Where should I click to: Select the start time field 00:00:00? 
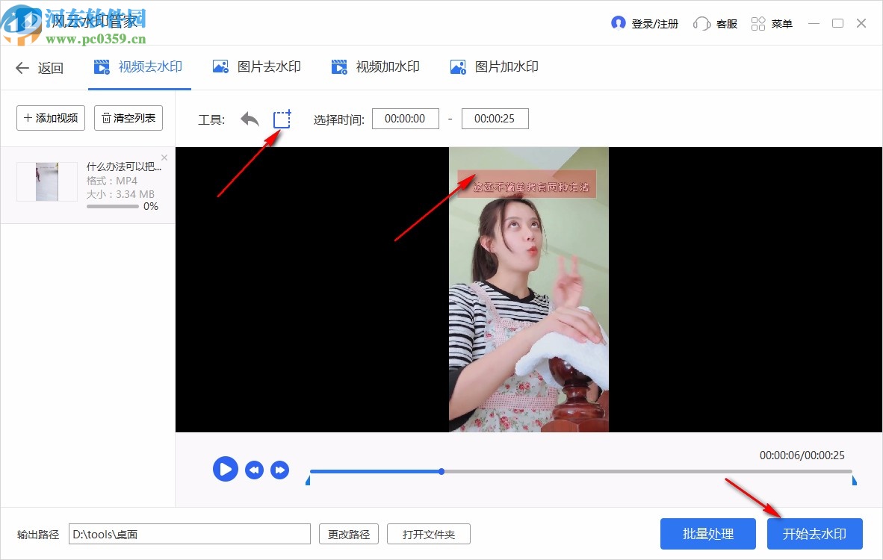tap(405, 118)
